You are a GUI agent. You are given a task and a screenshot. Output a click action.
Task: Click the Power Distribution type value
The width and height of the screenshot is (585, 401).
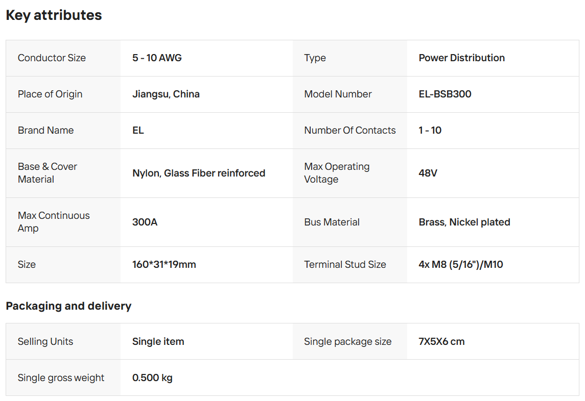pyautogui.click(x=461, y=58)
